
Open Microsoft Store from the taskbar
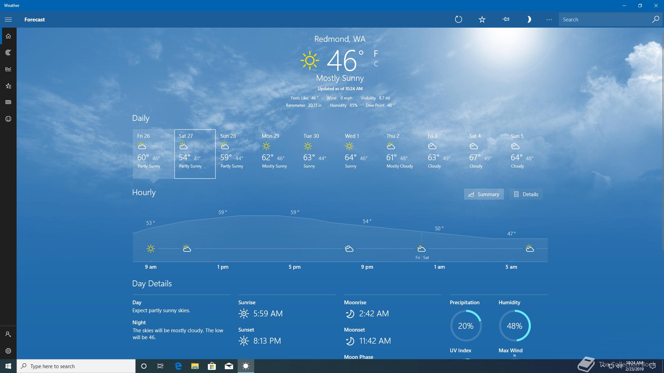pyautogui.click(x=212, y=366)
